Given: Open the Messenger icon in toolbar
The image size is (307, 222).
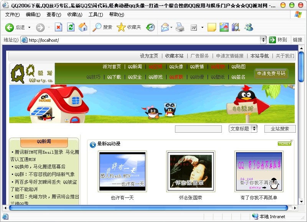Looking at the screenshot, I should pyautogui.click(x=249, y=27).
